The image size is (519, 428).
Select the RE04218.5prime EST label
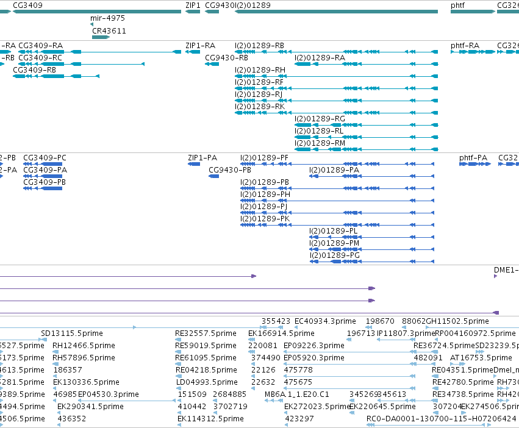pyautogui.click(x=206, y=369)
